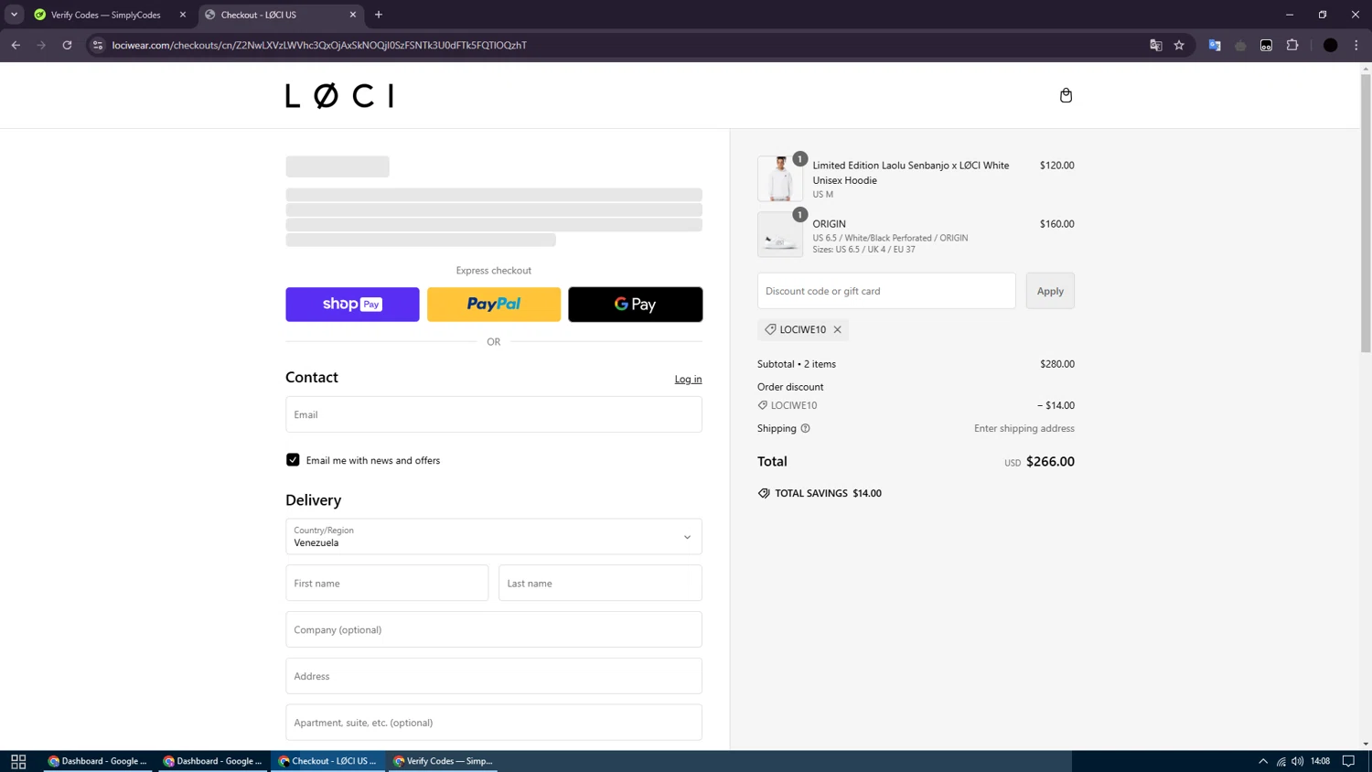Click the Discount code or gift card field
The image size is (1372, 772).
pos(886,291)
